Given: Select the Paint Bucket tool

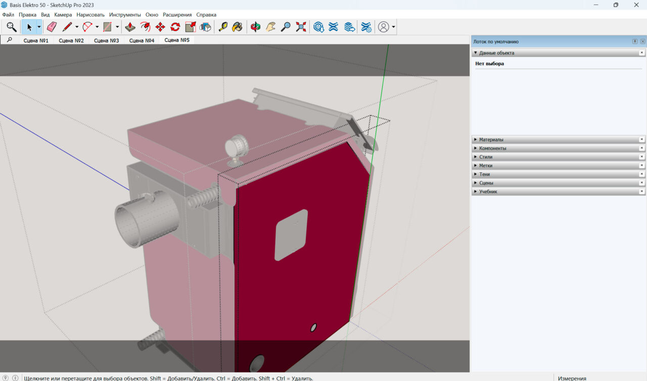Looking at the screenshot, I should point(237,27).
